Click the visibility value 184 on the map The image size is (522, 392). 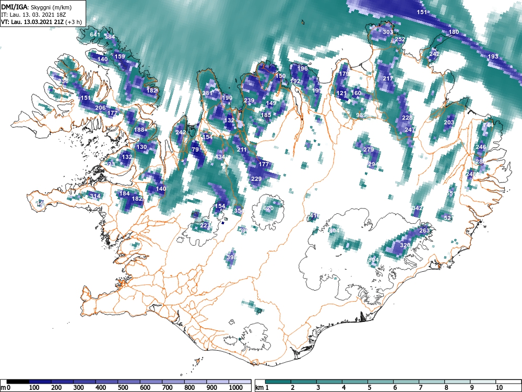point(124,193)
